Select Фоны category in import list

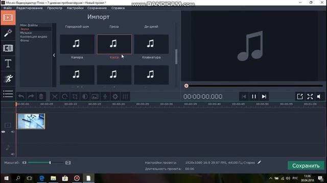coord(25,40)
